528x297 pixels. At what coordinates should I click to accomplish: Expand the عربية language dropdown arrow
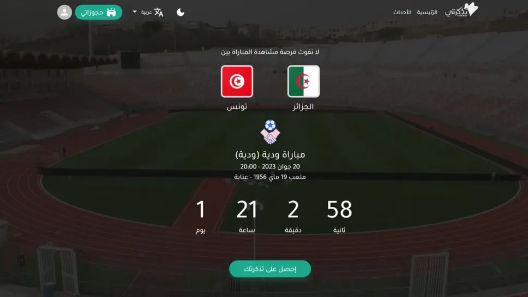pos(134,12)
